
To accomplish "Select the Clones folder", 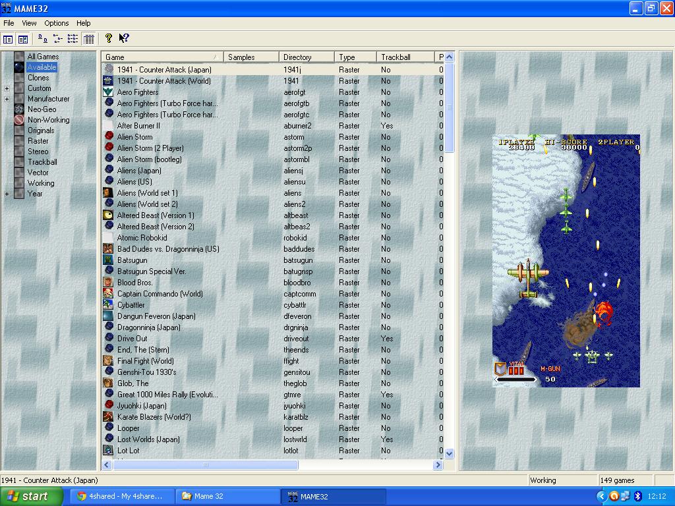I will point(38,78).
